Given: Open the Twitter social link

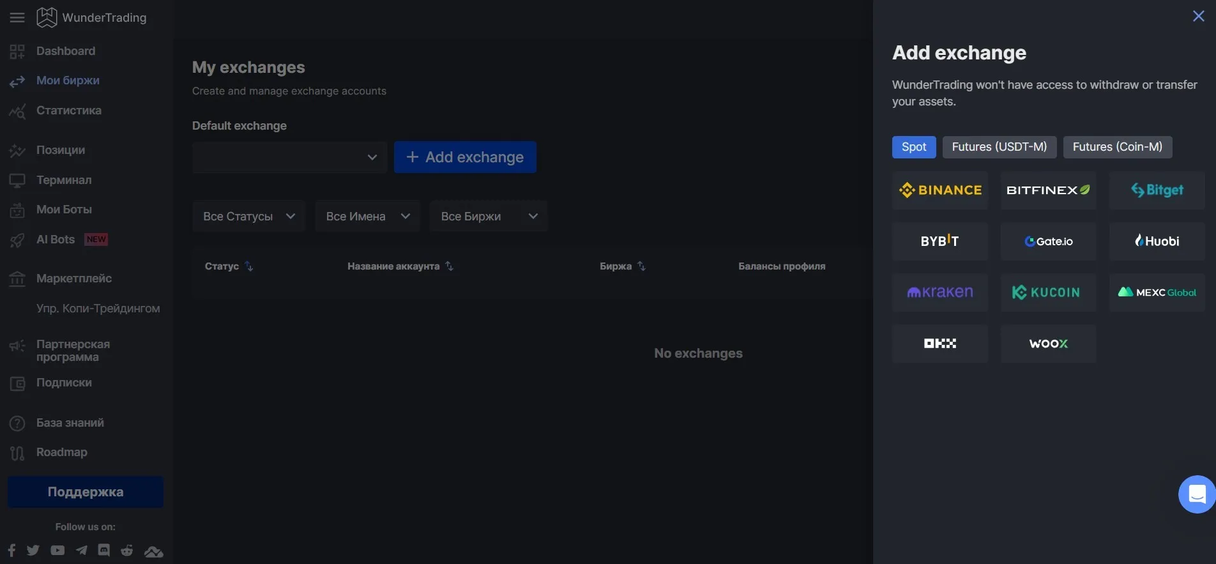Looking at the screenshot, I should pyautogui.click(x=33, y=551).
